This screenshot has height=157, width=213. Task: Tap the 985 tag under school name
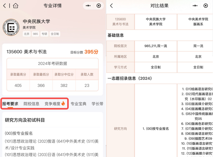click(x=36, y=34)
